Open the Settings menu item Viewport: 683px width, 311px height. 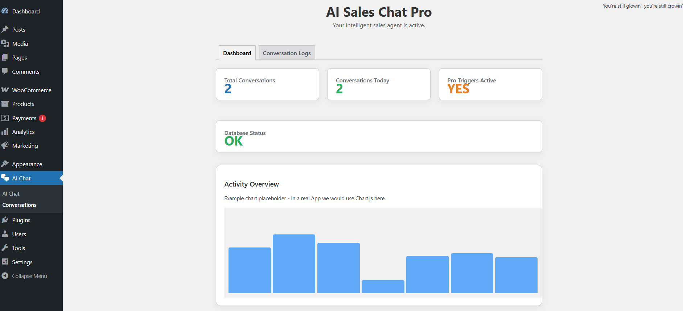[x=22, y=262]
